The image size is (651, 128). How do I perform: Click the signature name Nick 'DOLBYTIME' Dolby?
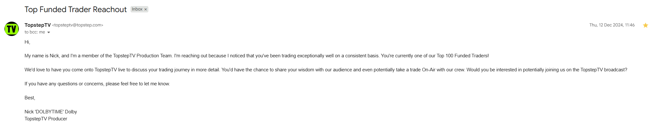pos(51,112)
